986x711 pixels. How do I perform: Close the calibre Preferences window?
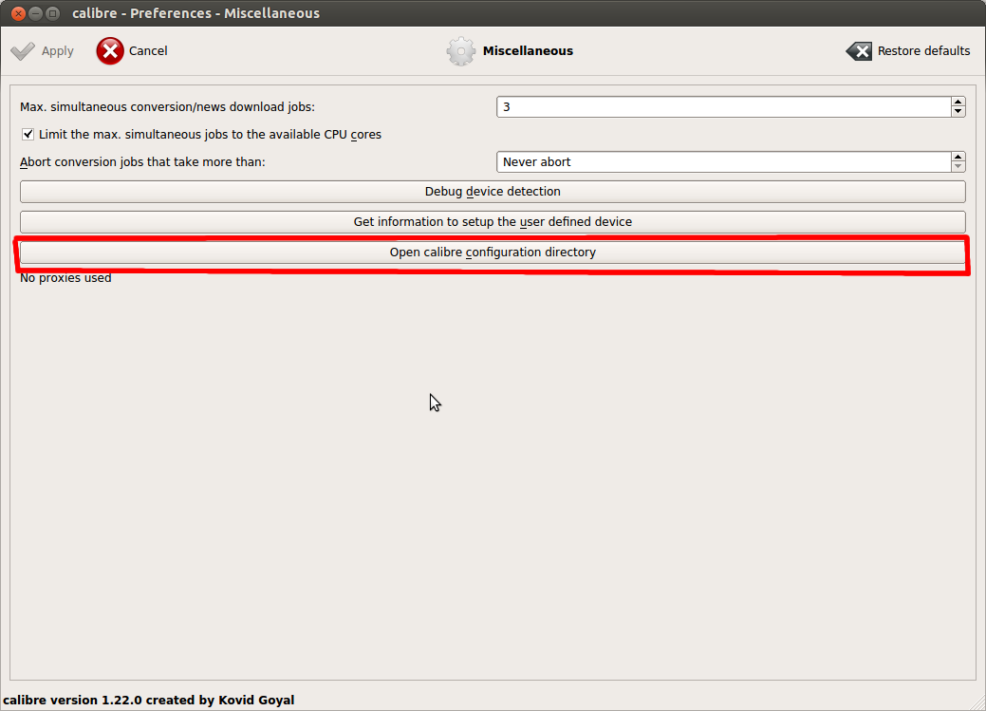tap(15, 13)
